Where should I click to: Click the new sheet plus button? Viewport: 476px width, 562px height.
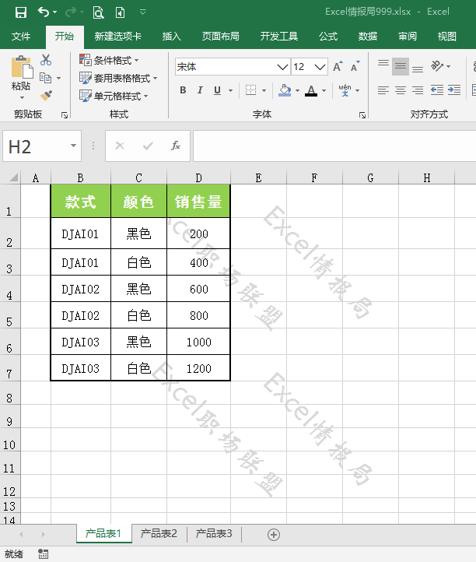pyautogui.click(x=274, y=535)
